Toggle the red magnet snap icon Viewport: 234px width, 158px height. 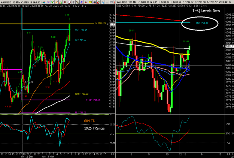(98, 2)
